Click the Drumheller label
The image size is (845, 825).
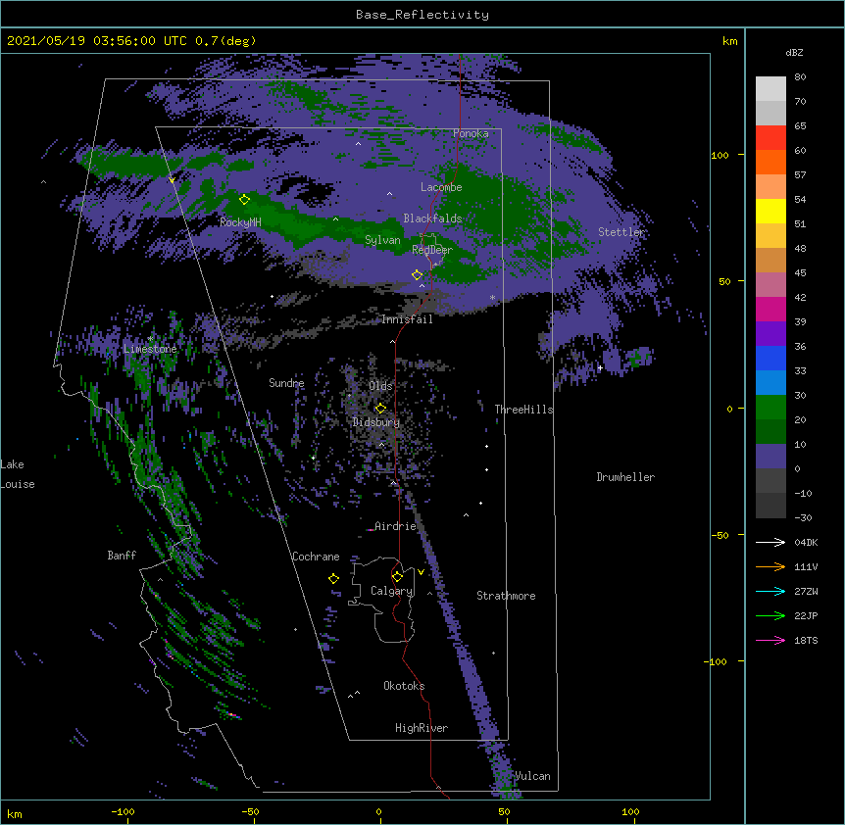(x=625, y=477)
